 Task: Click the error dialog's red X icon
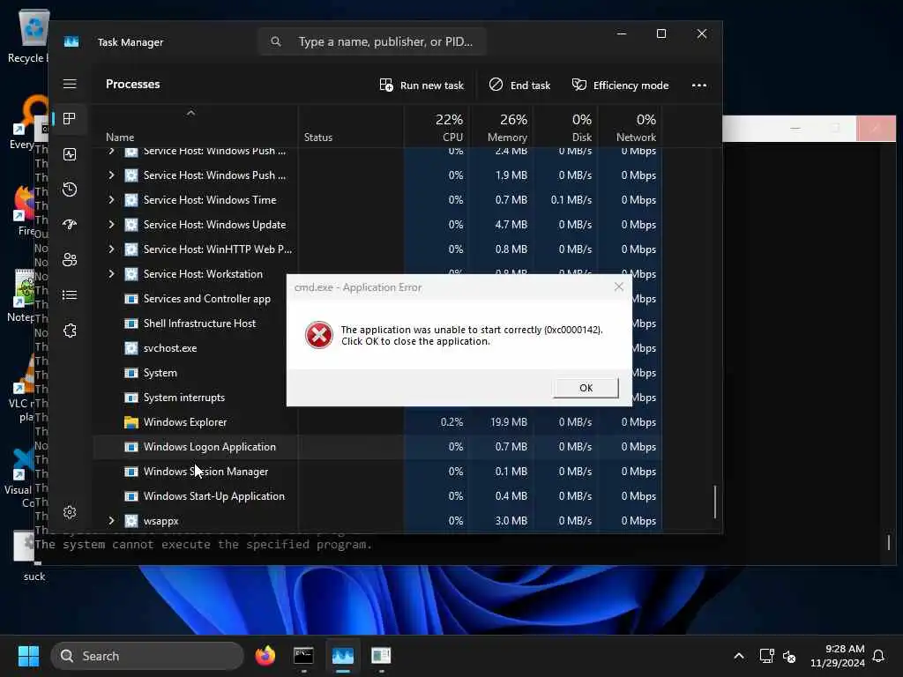tap(319, 335)
